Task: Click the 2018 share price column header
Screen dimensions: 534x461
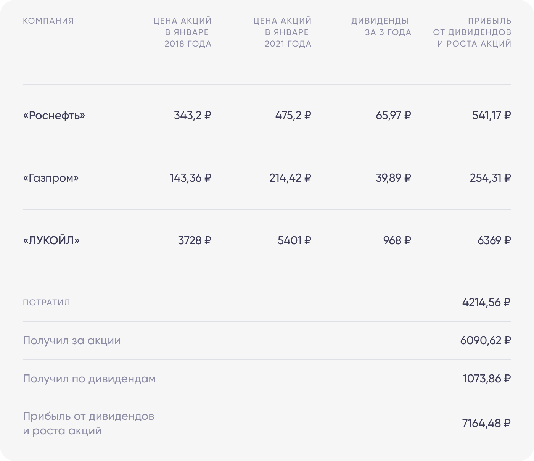Action: (183, 32)
